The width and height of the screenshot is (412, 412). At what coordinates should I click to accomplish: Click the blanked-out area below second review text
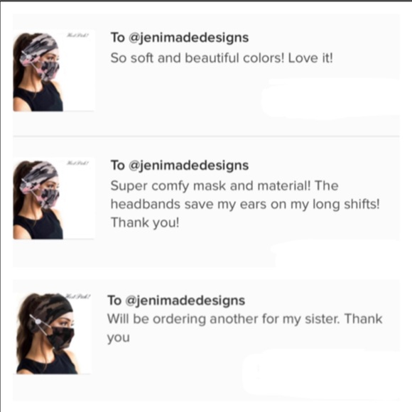[337, 254]
